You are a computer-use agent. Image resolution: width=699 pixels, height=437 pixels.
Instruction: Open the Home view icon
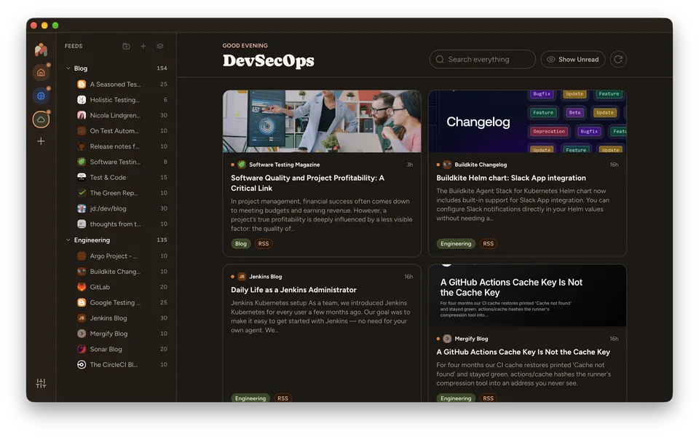[41, 72]
